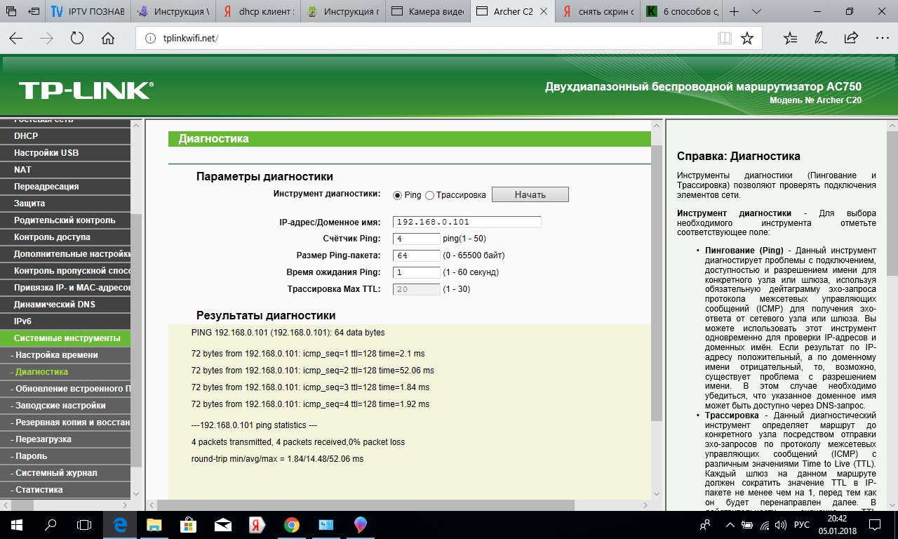Open the favorites hub icon
Viewport: 898px width, 539px height.
click(790, 39)
